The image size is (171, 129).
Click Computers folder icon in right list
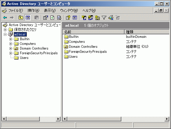66,42
